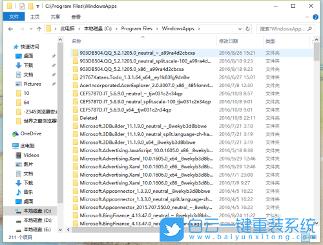Viewport: 323px width, 245px height.
Task: Open the 世界之窗浏览器 folder in sidebar
Action: [x=40, y=121]
